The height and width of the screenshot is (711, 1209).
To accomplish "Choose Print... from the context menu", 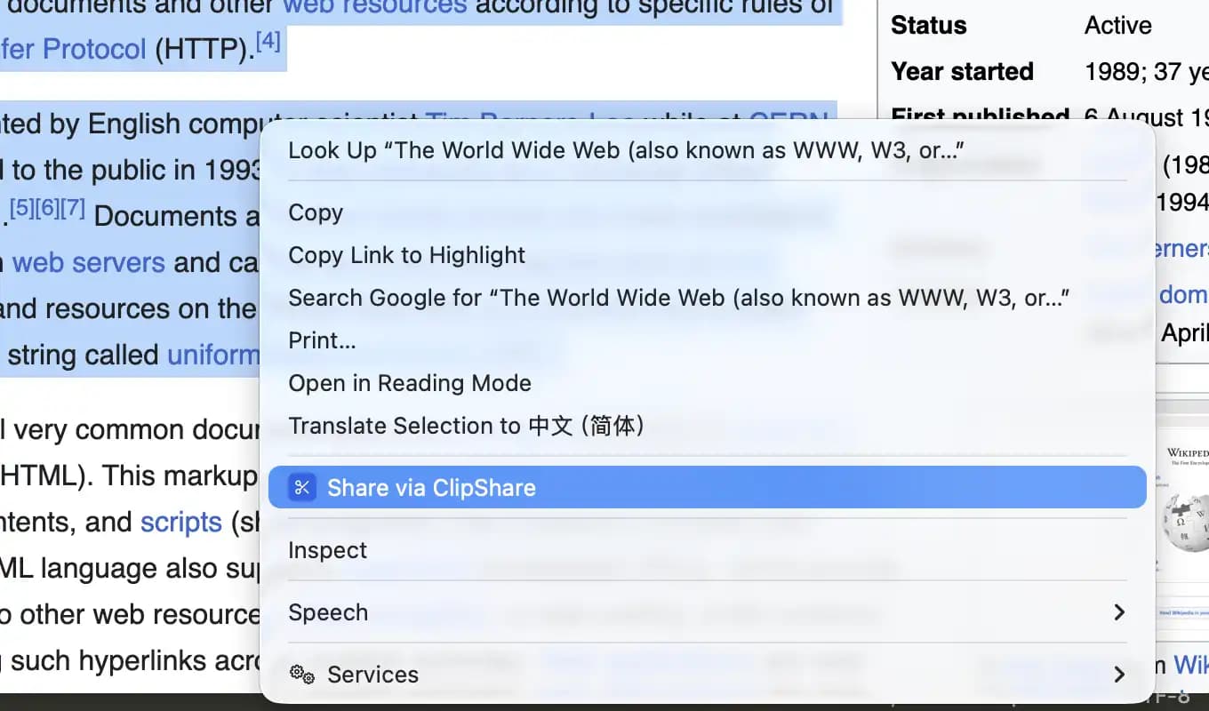I will coord(707,341).
